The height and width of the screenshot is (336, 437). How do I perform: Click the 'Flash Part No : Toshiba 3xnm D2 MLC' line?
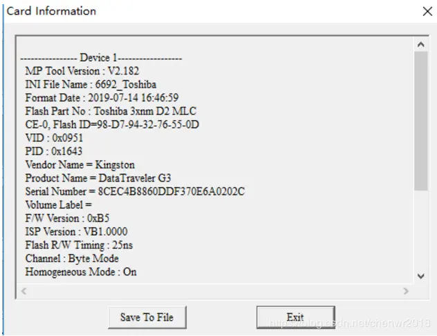[111, 111]
